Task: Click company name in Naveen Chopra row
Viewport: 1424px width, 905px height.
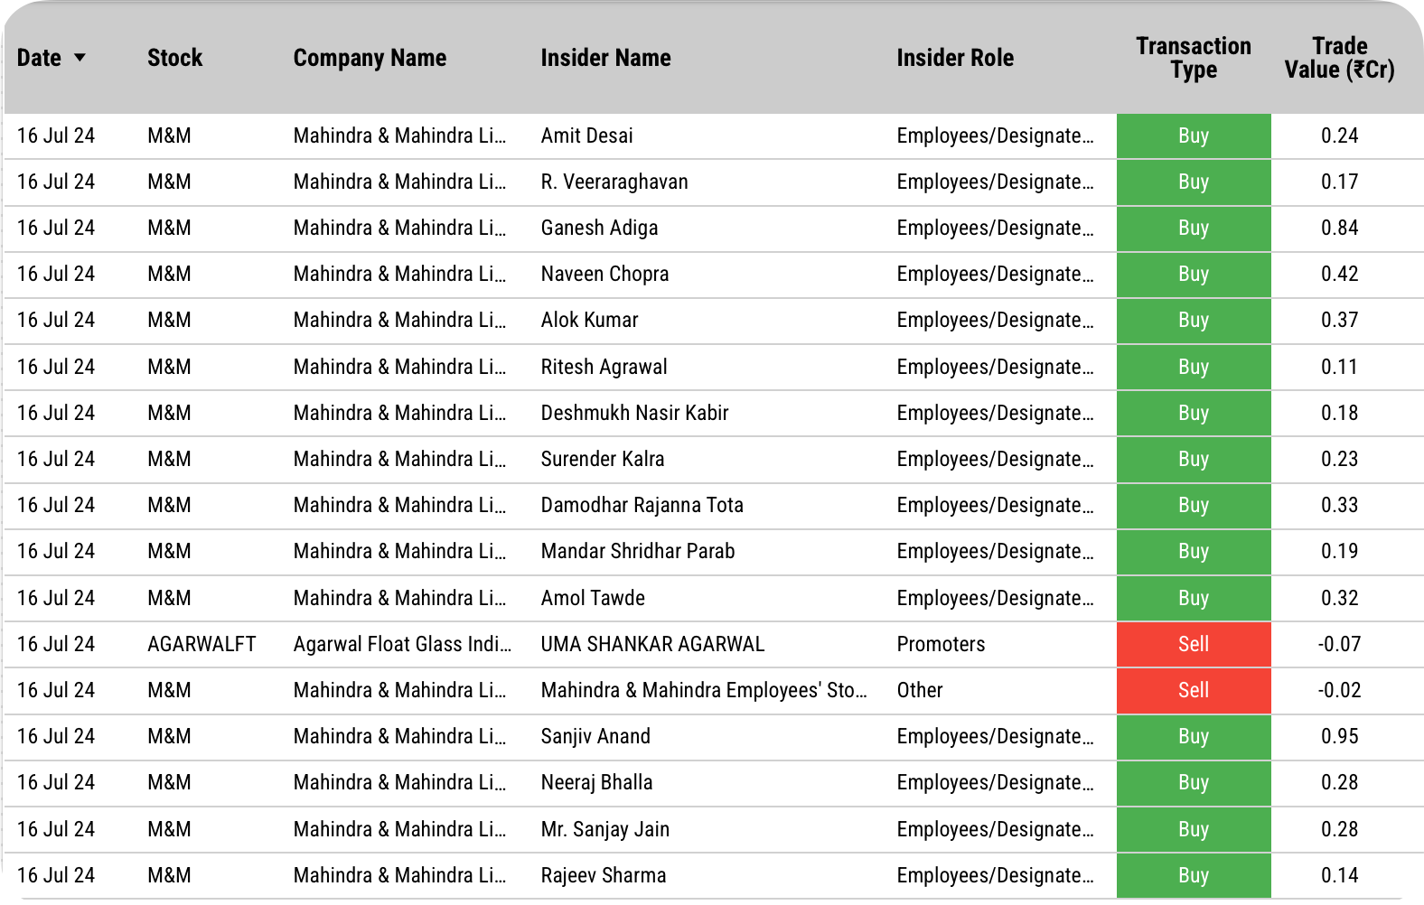Action: click(x=399, y=274)
